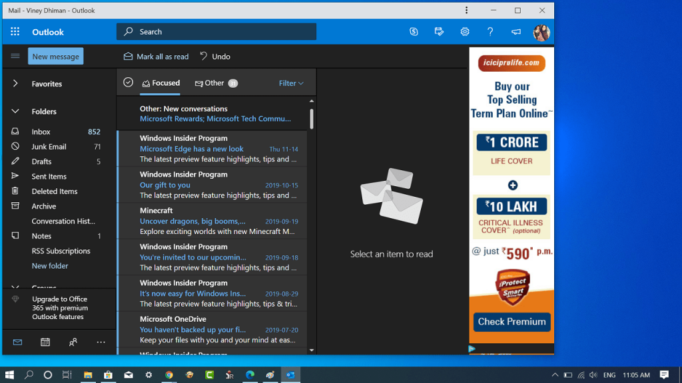Open the Help question mark icon
This screenshot has height=383, width=682.
(x=490, y=32)
